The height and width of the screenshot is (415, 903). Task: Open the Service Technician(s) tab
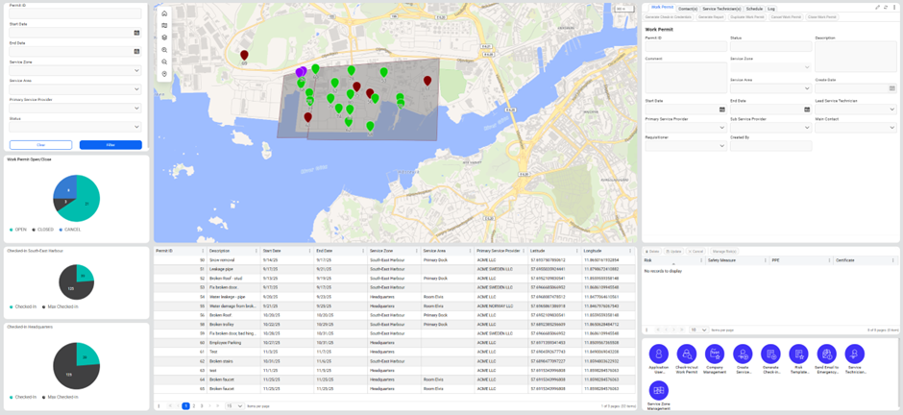(x=721, y=9)
